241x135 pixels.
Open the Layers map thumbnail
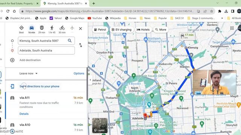coord(100,126)
